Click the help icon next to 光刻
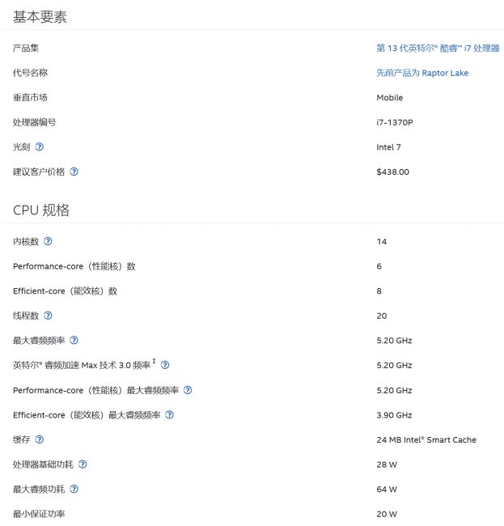This screenshot has height=526, width=504. [x=39, y=147]
